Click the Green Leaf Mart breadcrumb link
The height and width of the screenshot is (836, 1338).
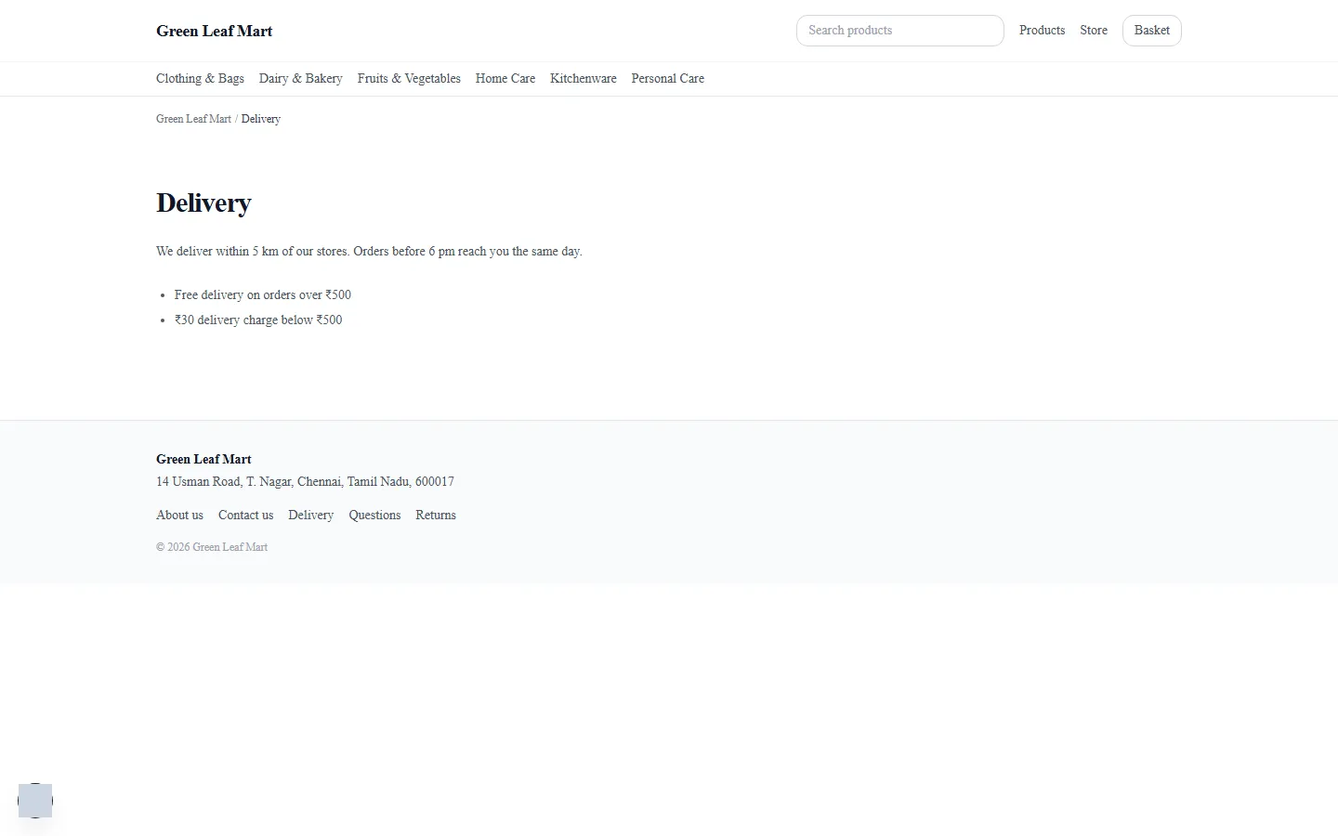[x=193, y=119]
